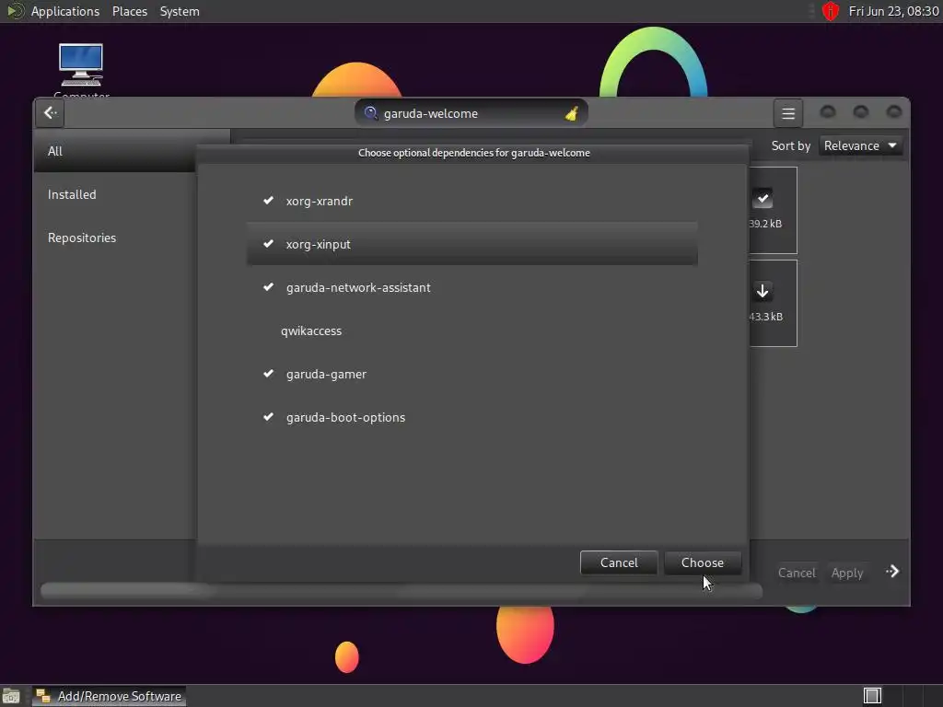Image resolution: width=943 pixels, height=707 pixels.
Task: Open the Places menu
Action: point(130,11)
